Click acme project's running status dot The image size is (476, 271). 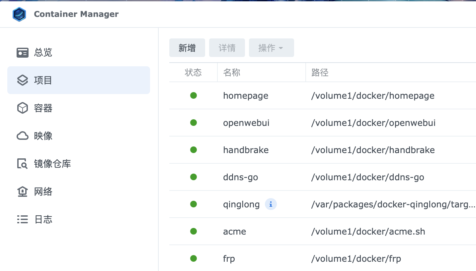(194, 231)
